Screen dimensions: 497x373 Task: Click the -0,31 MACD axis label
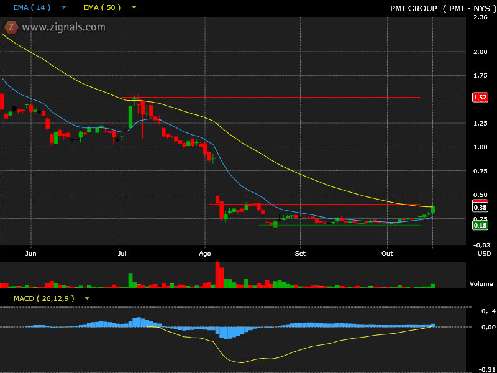click(487, 369)
